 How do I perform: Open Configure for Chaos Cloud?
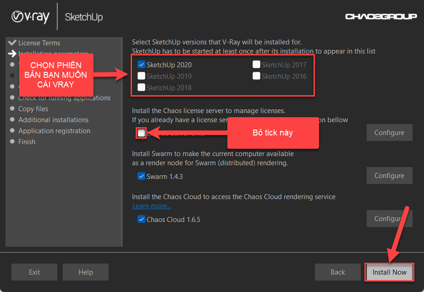389,218
